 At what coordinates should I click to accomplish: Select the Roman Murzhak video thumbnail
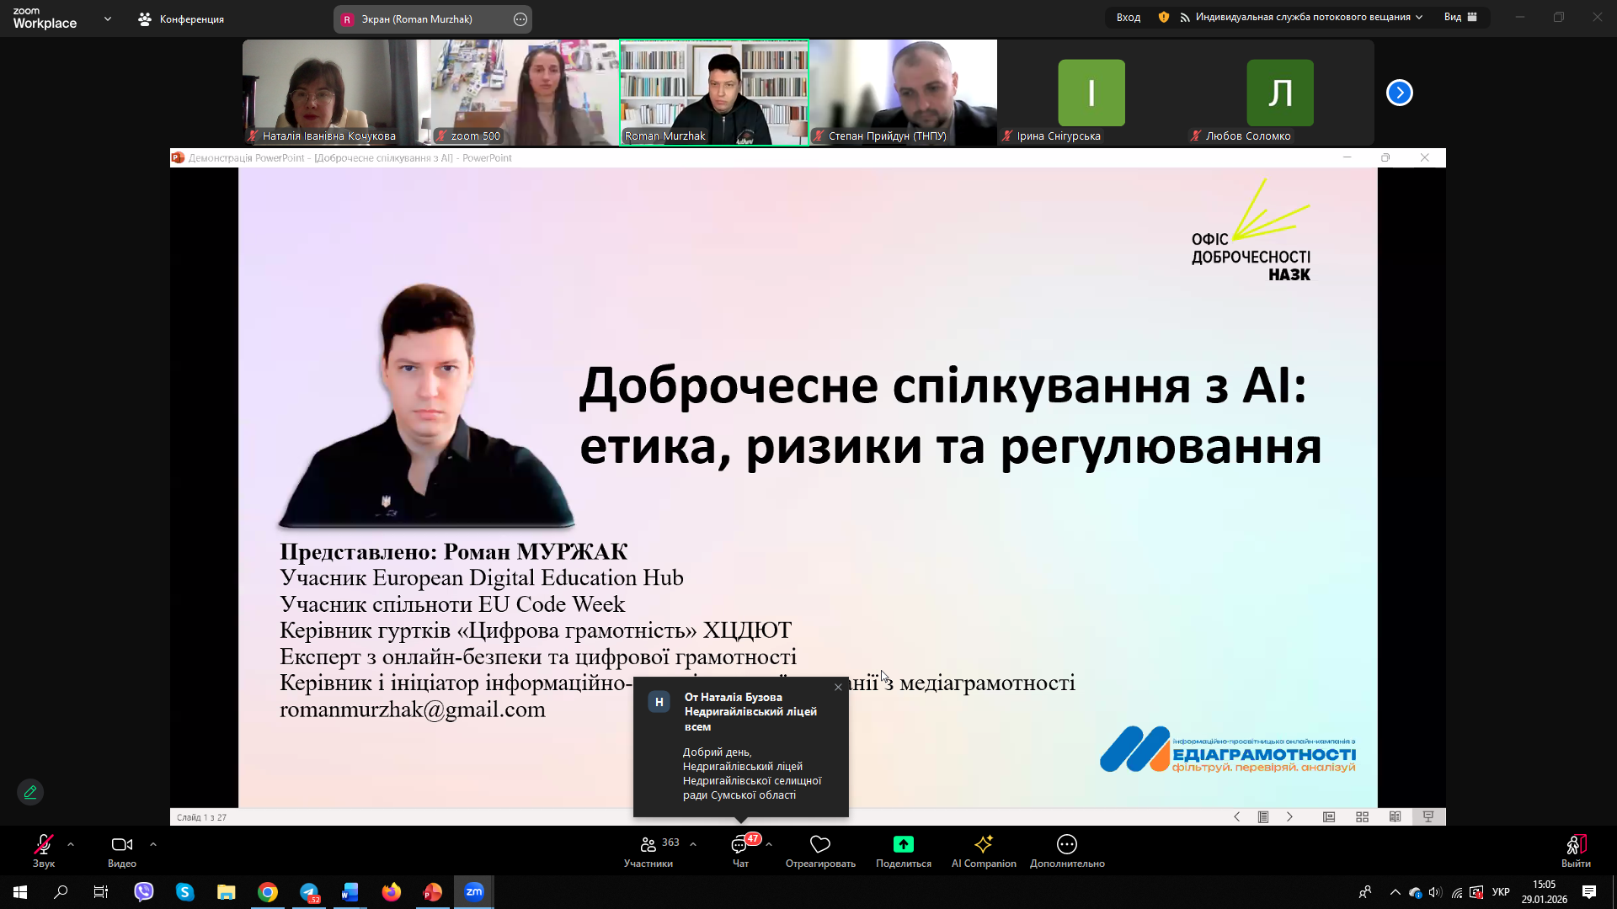pyautogui.click(x=714, y=93)
